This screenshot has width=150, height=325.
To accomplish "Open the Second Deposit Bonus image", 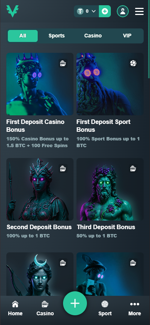I will point(40,189).
